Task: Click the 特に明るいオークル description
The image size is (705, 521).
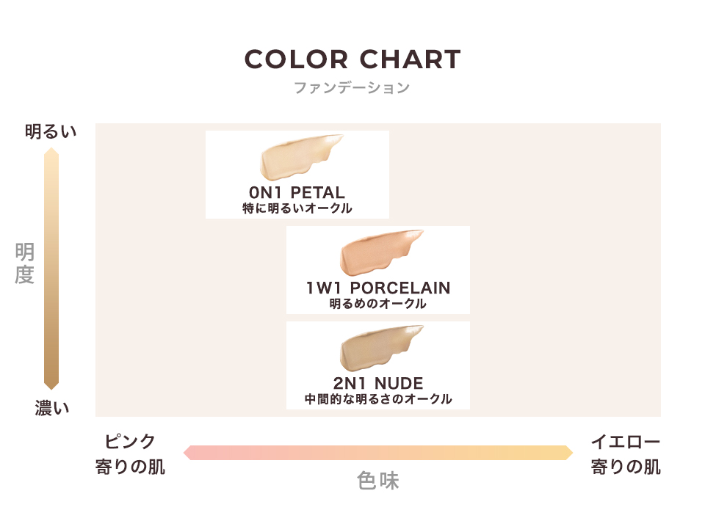Action: coord(297,208)
